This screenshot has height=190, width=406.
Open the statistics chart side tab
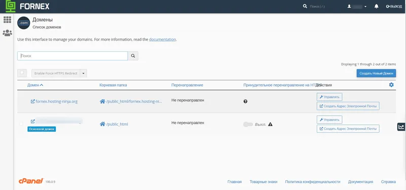[401, 127]
